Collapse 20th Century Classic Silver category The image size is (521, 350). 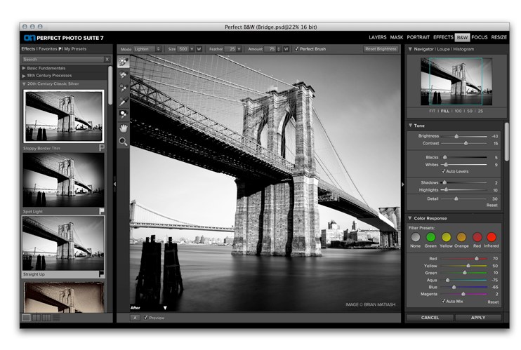coord(24,84)
